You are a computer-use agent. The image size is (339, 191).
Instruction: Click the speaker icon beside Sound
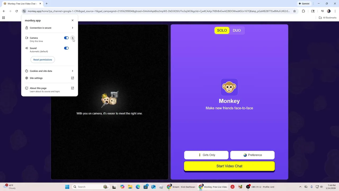27,48
